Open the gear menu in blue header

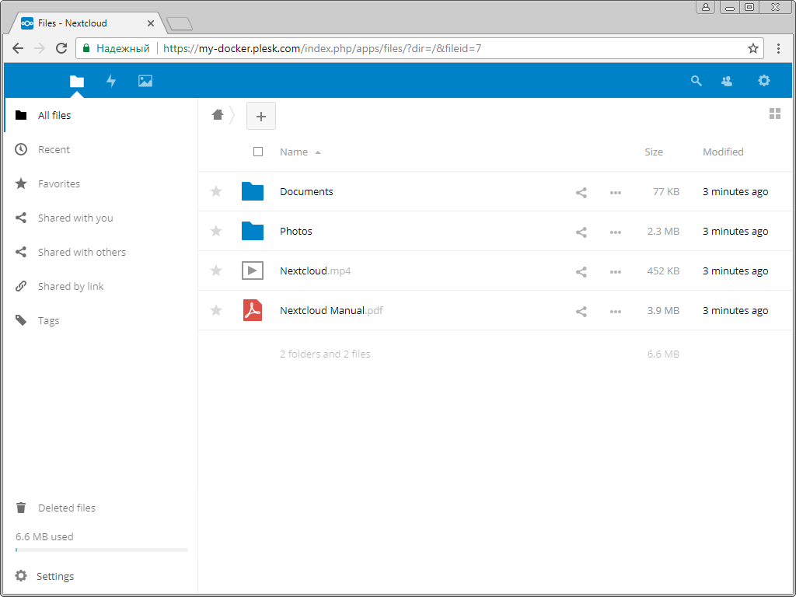click(764, 80)
